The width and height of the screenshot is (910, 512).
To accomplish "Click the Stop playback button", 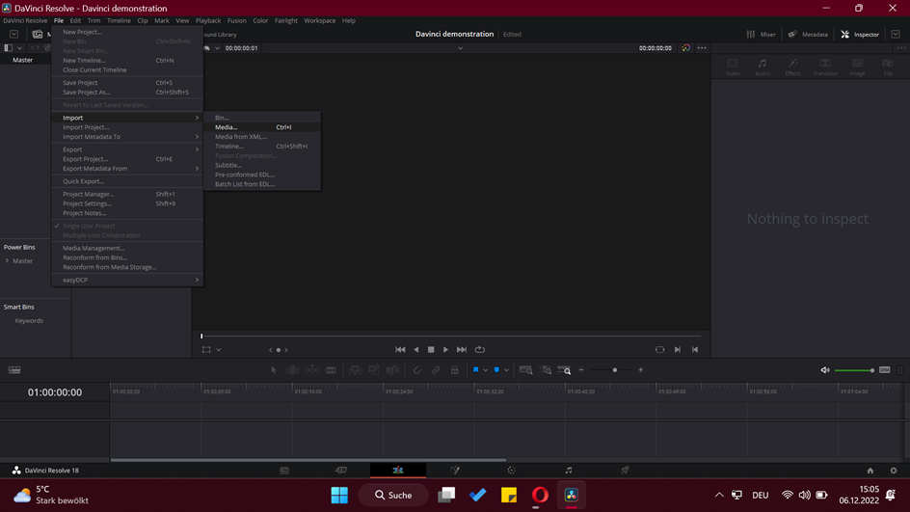I will (431, 349).
